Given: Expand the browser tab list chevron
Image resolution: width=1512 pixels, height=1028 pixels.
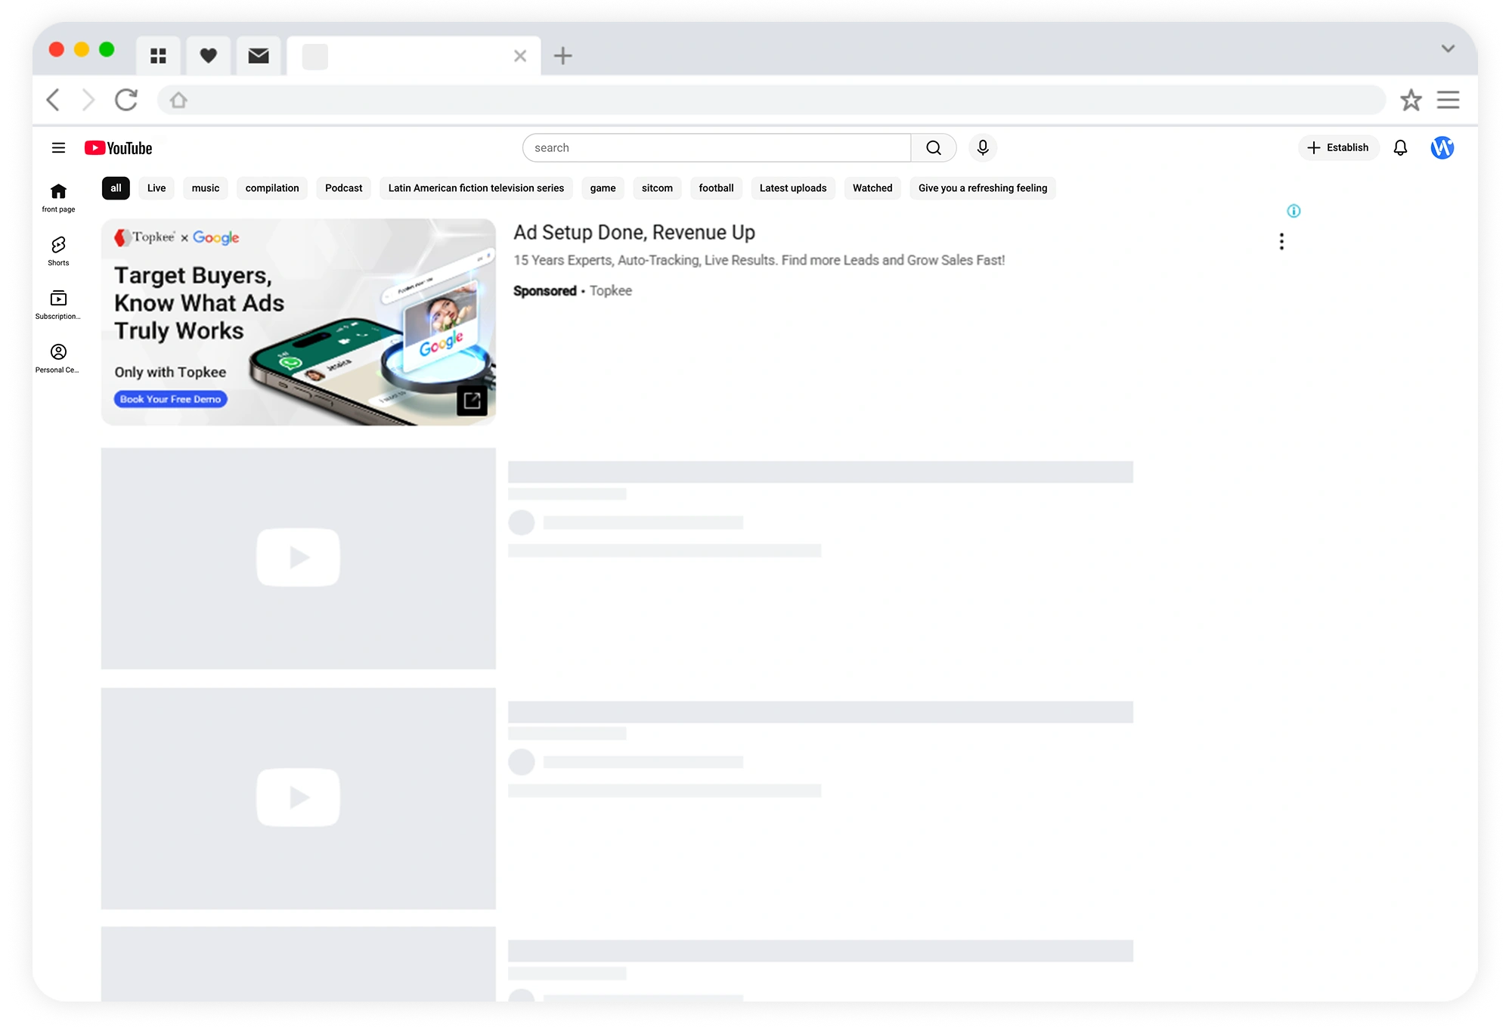Looking at the screenshot, I should (1448, 49).
